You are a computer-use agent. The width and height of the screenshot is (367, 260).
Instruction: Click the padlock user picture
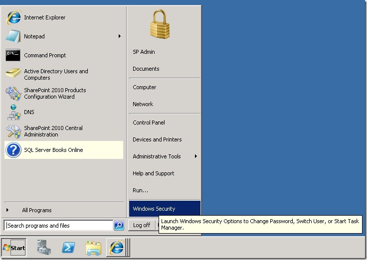[160, 24]
